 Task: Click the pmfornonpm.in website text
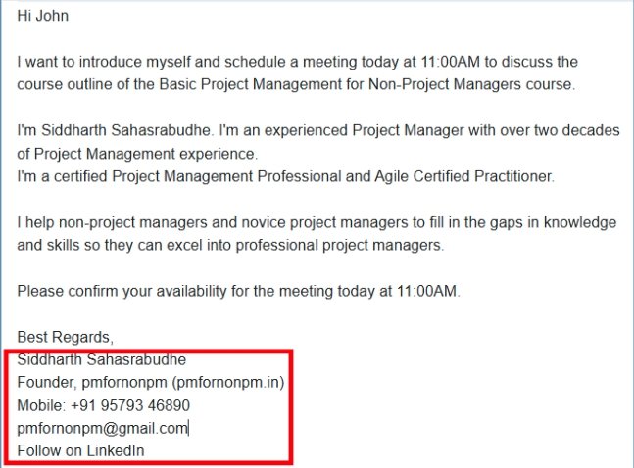click(227, 382)
